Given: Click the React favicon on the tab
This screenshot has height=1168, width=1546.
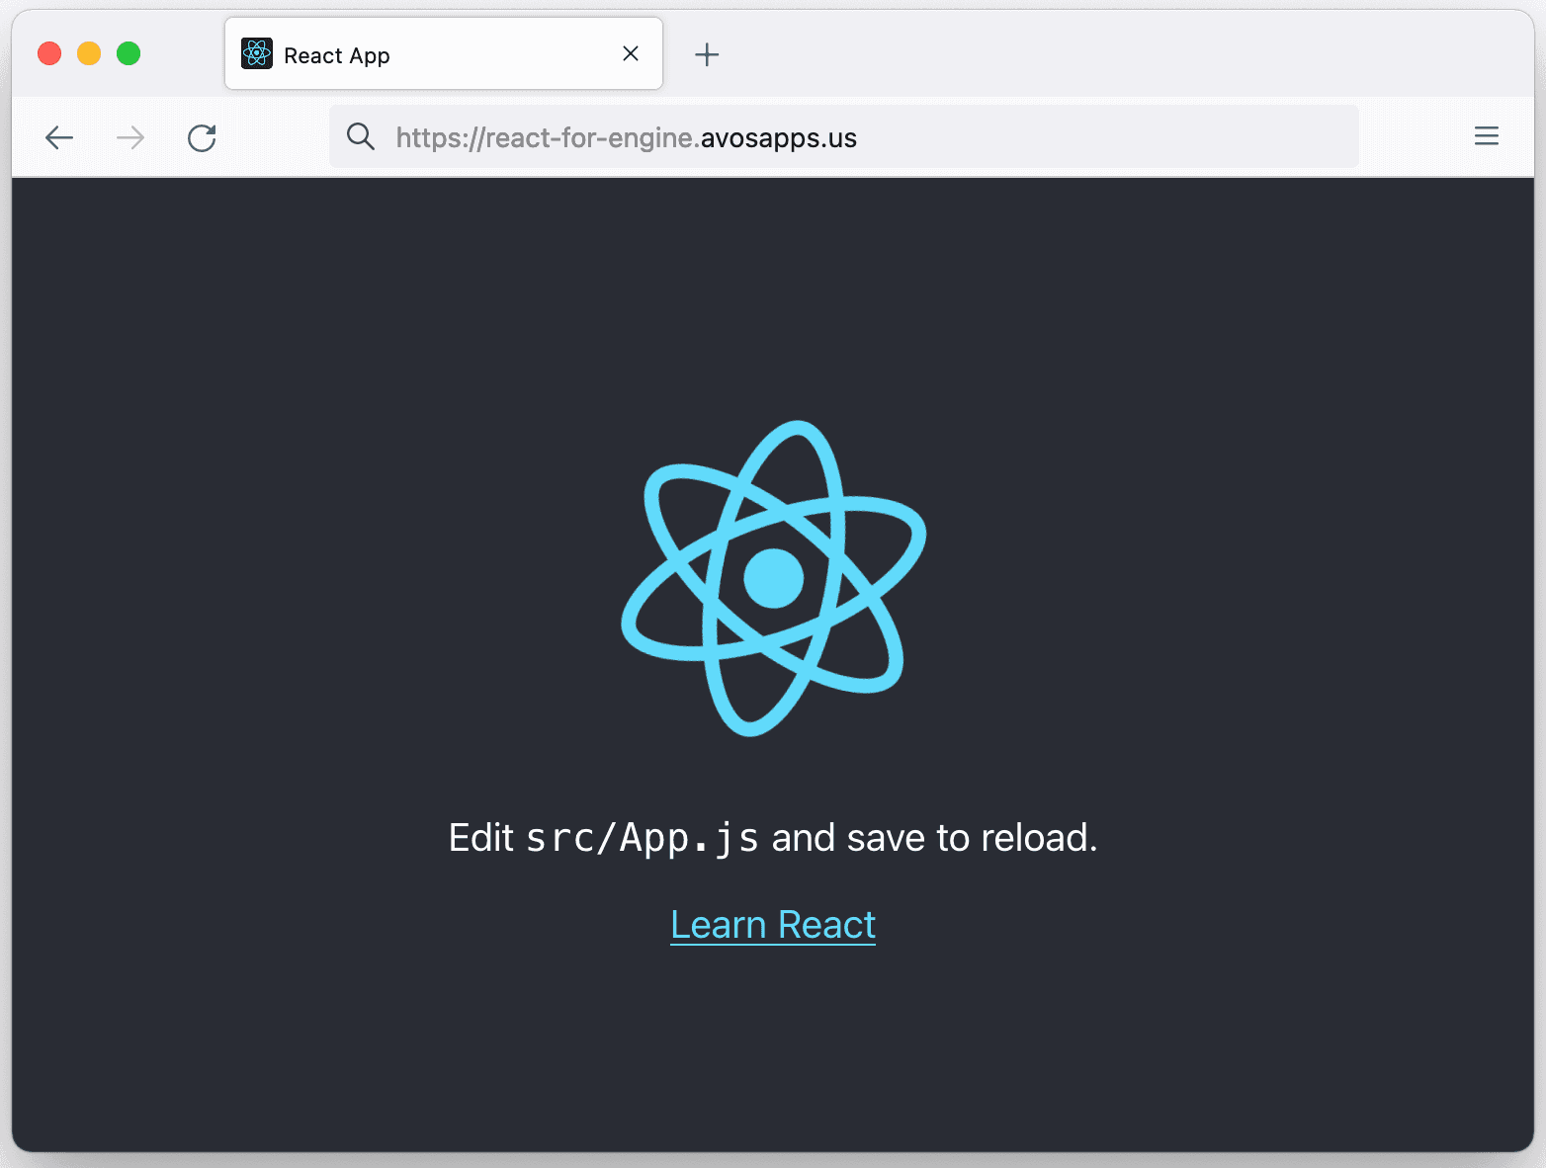Looking at the screenshot, I should tap(257, 53).
